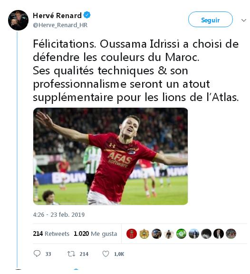Screen dimensions: 250x274
Task: Click the reply speech bubble icon
Action: click(x=37, y=254)
